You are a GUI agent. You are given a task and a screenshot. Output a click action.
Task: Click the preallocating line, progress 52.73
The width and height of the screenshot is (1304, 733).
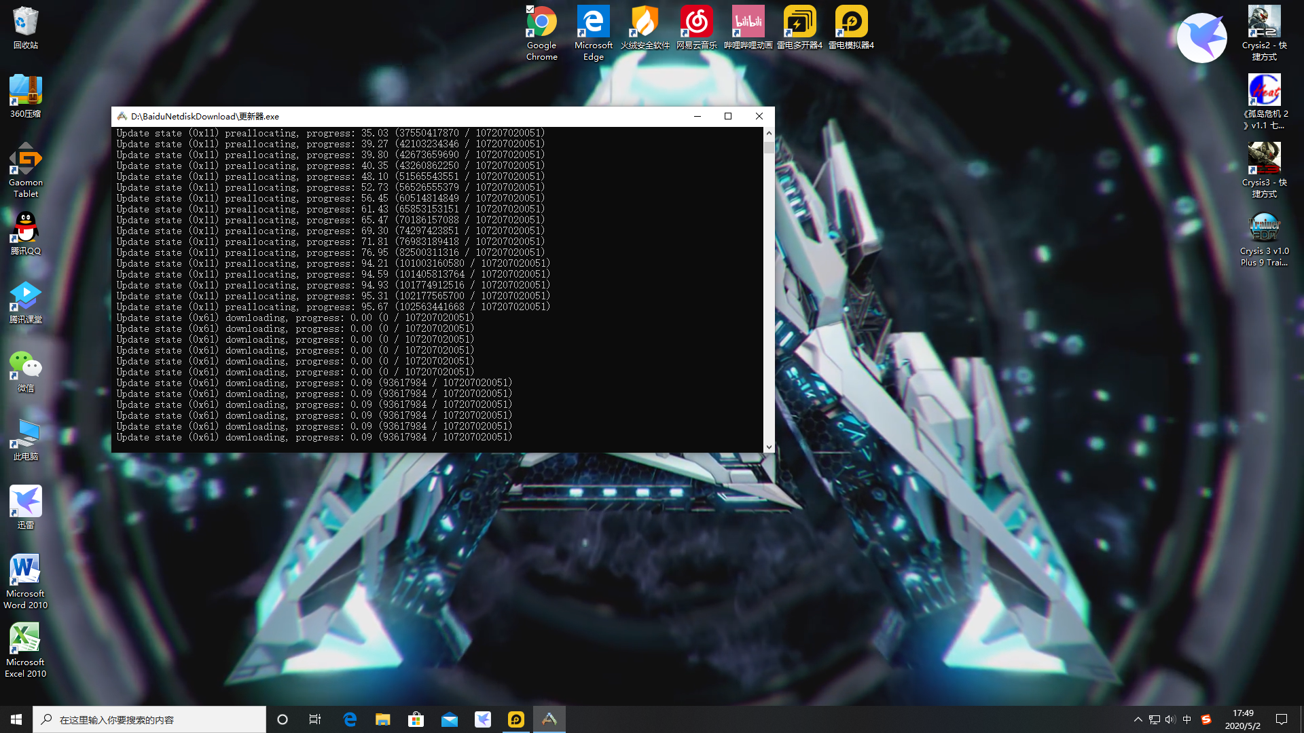tap(331, 187)
